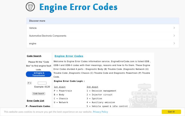Focus the code number input box
The image size is (185, 116).
pos(42,83)
